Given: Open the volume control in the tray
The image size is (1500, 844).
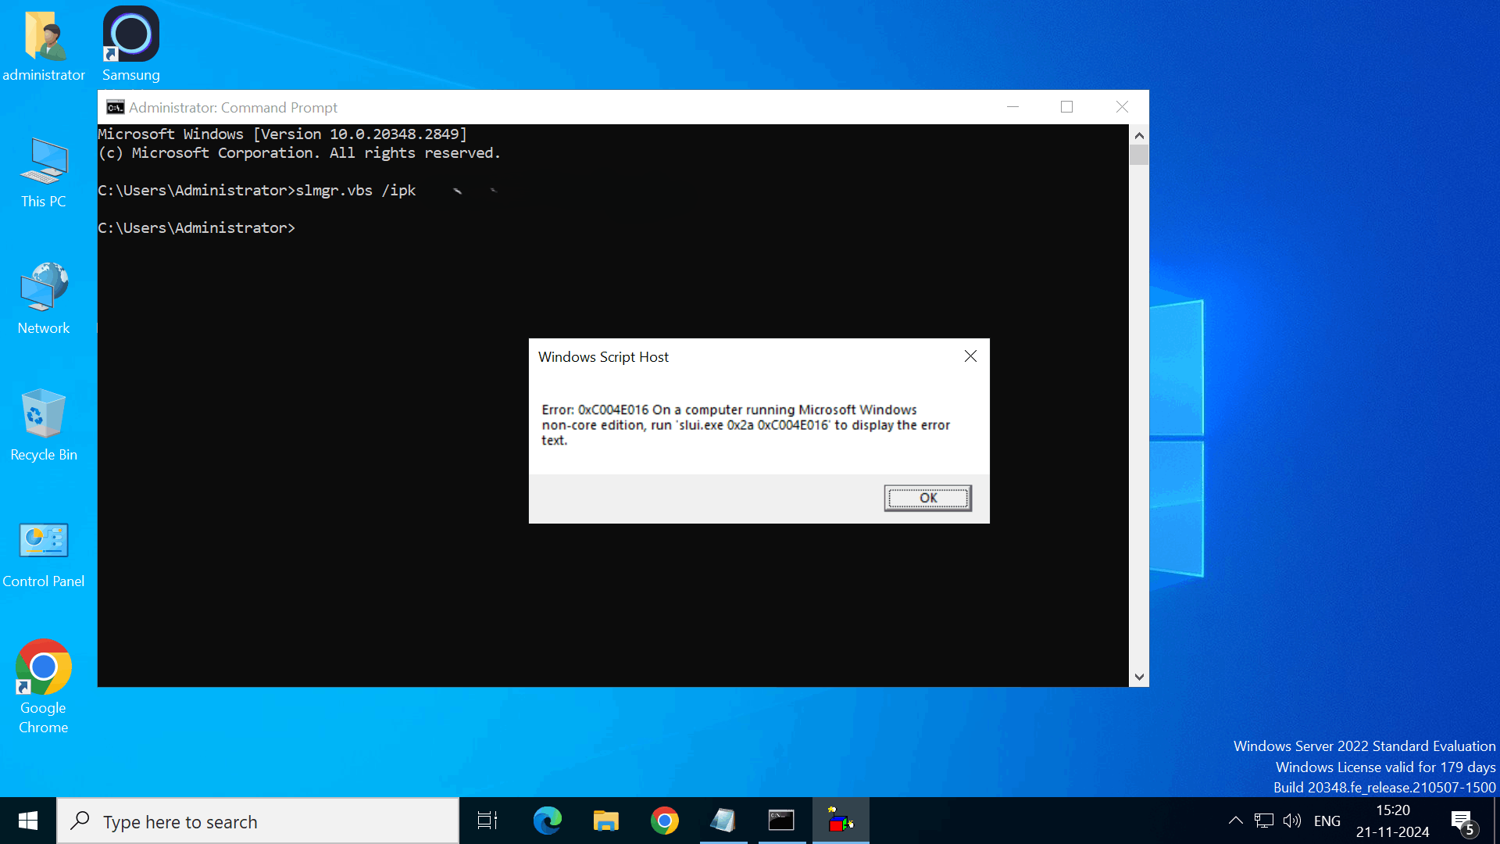Looking at the screenshot, I should click(1292, 821).
